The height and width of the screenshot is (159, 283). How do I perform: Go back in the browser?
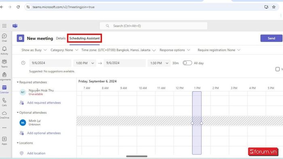pyautogui.click(x=2, y=7)
